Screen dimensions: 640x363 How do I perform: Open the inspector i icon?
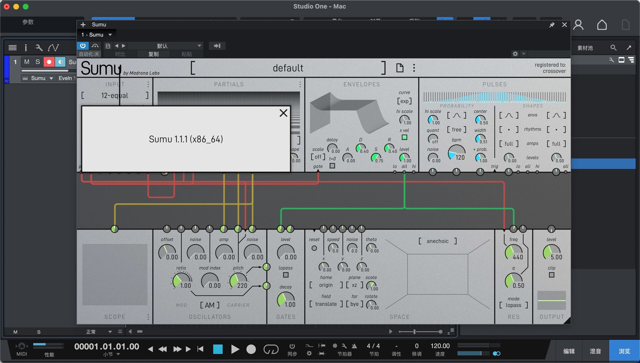point(26,48)
